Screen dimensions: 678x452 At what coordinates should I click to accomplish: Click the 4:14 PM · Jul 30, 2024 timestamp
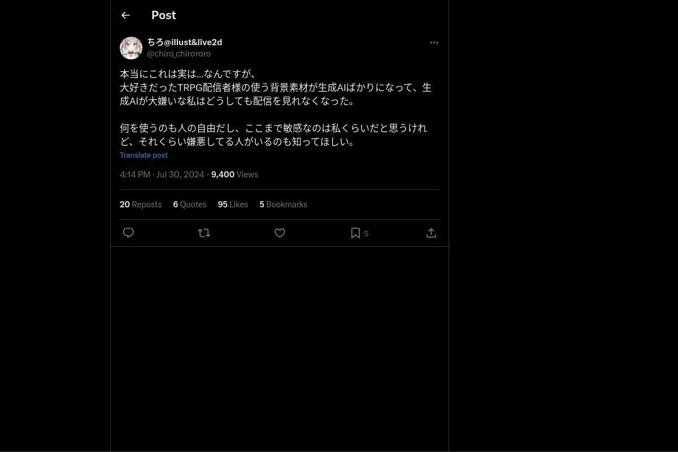pos(162,175)
